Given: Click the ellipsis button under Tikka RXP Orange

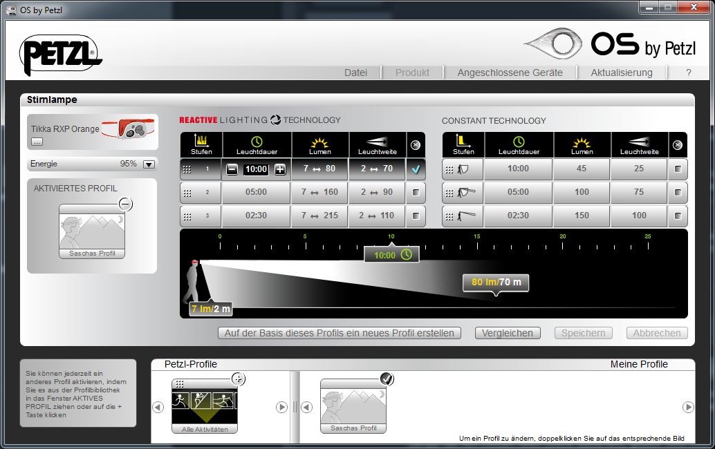Looking at the screenshot, I should pos(37,142).
